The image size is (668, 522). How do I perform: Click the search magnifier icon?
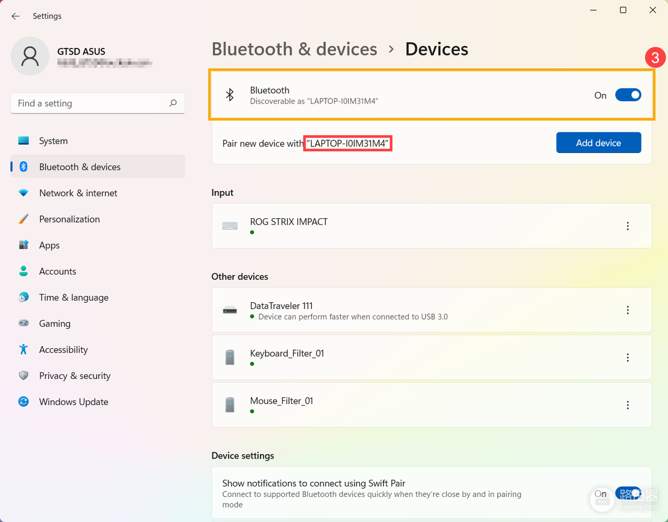tap(173, 103)
